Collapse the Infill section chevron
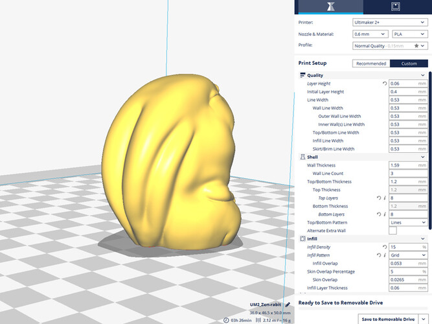This screenshot has height=324, width=432. (423, 239)
